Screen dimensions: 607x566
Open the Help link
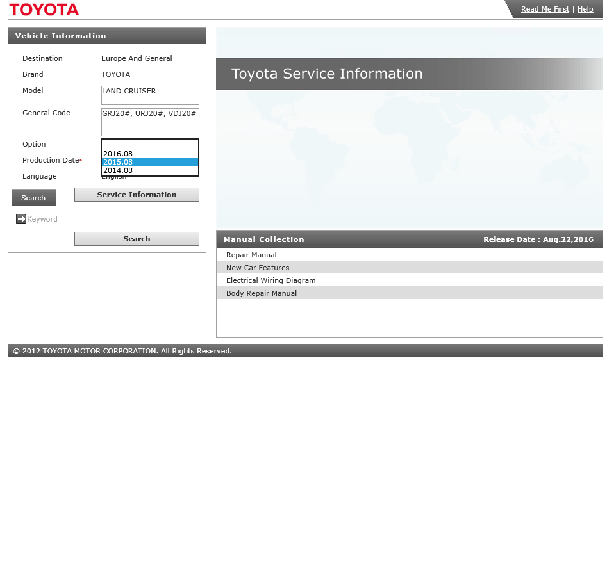click(585, 9)
